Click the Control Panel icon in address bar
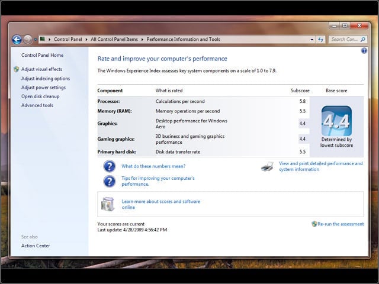Screen dimensions: 379x284 coord(43,39)
